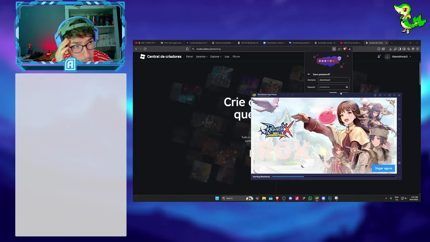Open TikTok from the taskbar
430x242 pixels.
click(297, 198)
